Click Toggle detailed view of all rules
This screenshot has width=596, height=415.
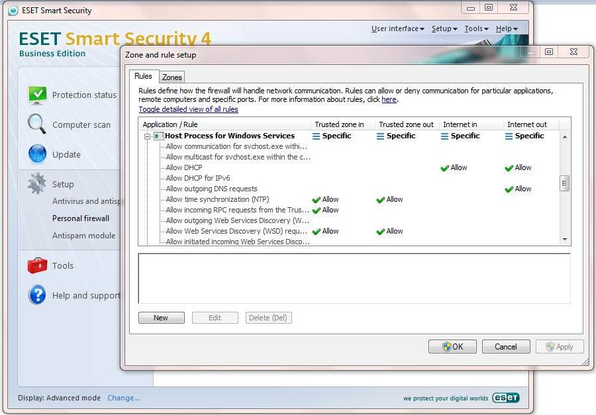click(188, 109)
